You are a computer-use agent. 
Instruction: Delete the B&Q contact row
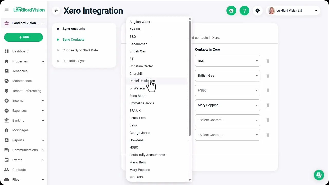point(268,61)
